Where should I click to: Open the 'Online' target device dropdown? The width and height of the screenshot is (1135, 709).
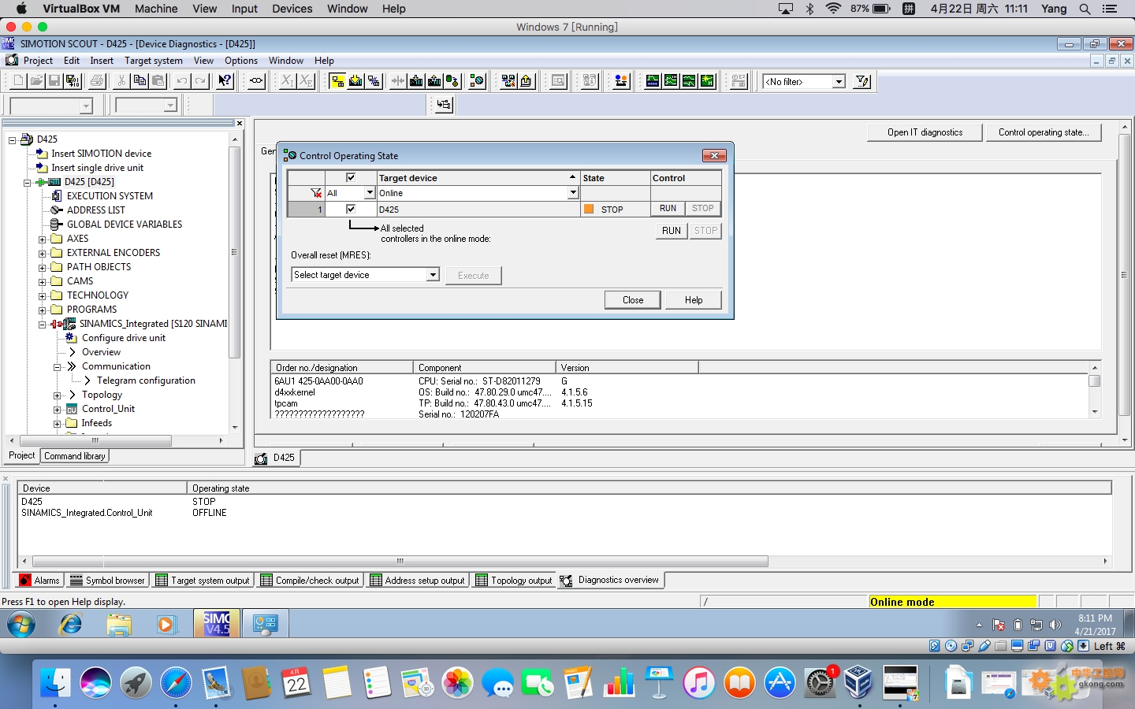573,193
